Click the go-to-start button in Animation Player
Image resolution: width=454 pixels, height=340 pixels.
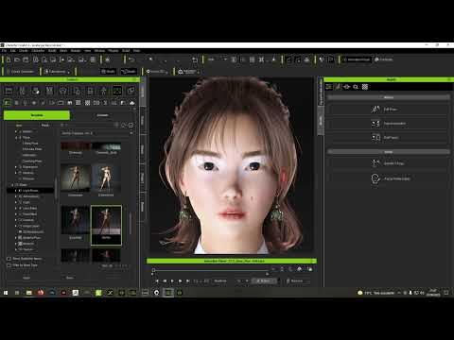coord(157,280)
